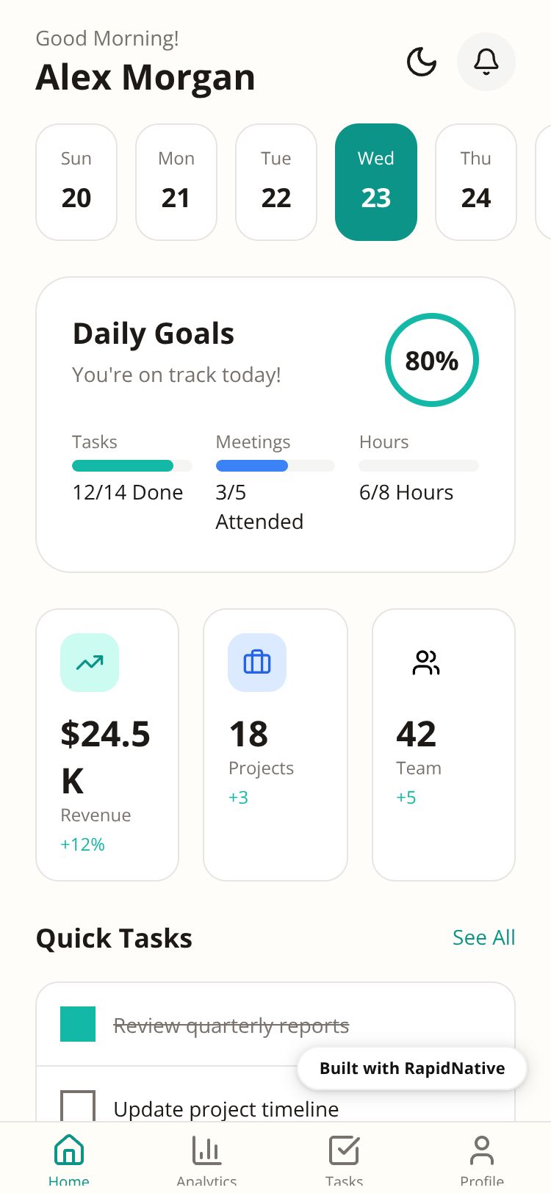This screenshot has height=1193, width=551.
Task: Open the Analytics tab in bottom navigation
Action: pyautogui.click(x=206, y=1158)
